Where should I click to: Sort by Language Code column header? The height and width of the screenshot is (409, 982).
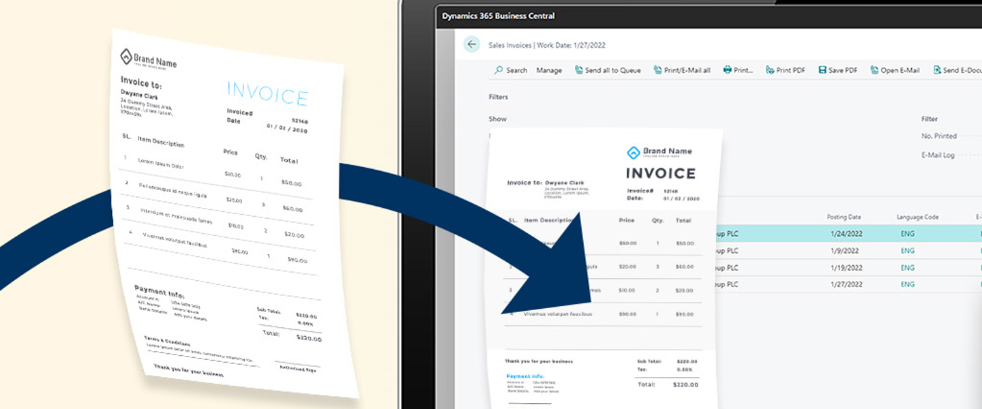tap(917, 217)
